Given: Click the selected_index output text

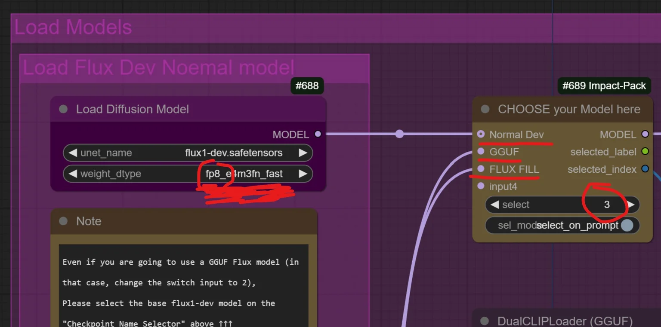Looking at the screenshot, I should tap(602, 169).
